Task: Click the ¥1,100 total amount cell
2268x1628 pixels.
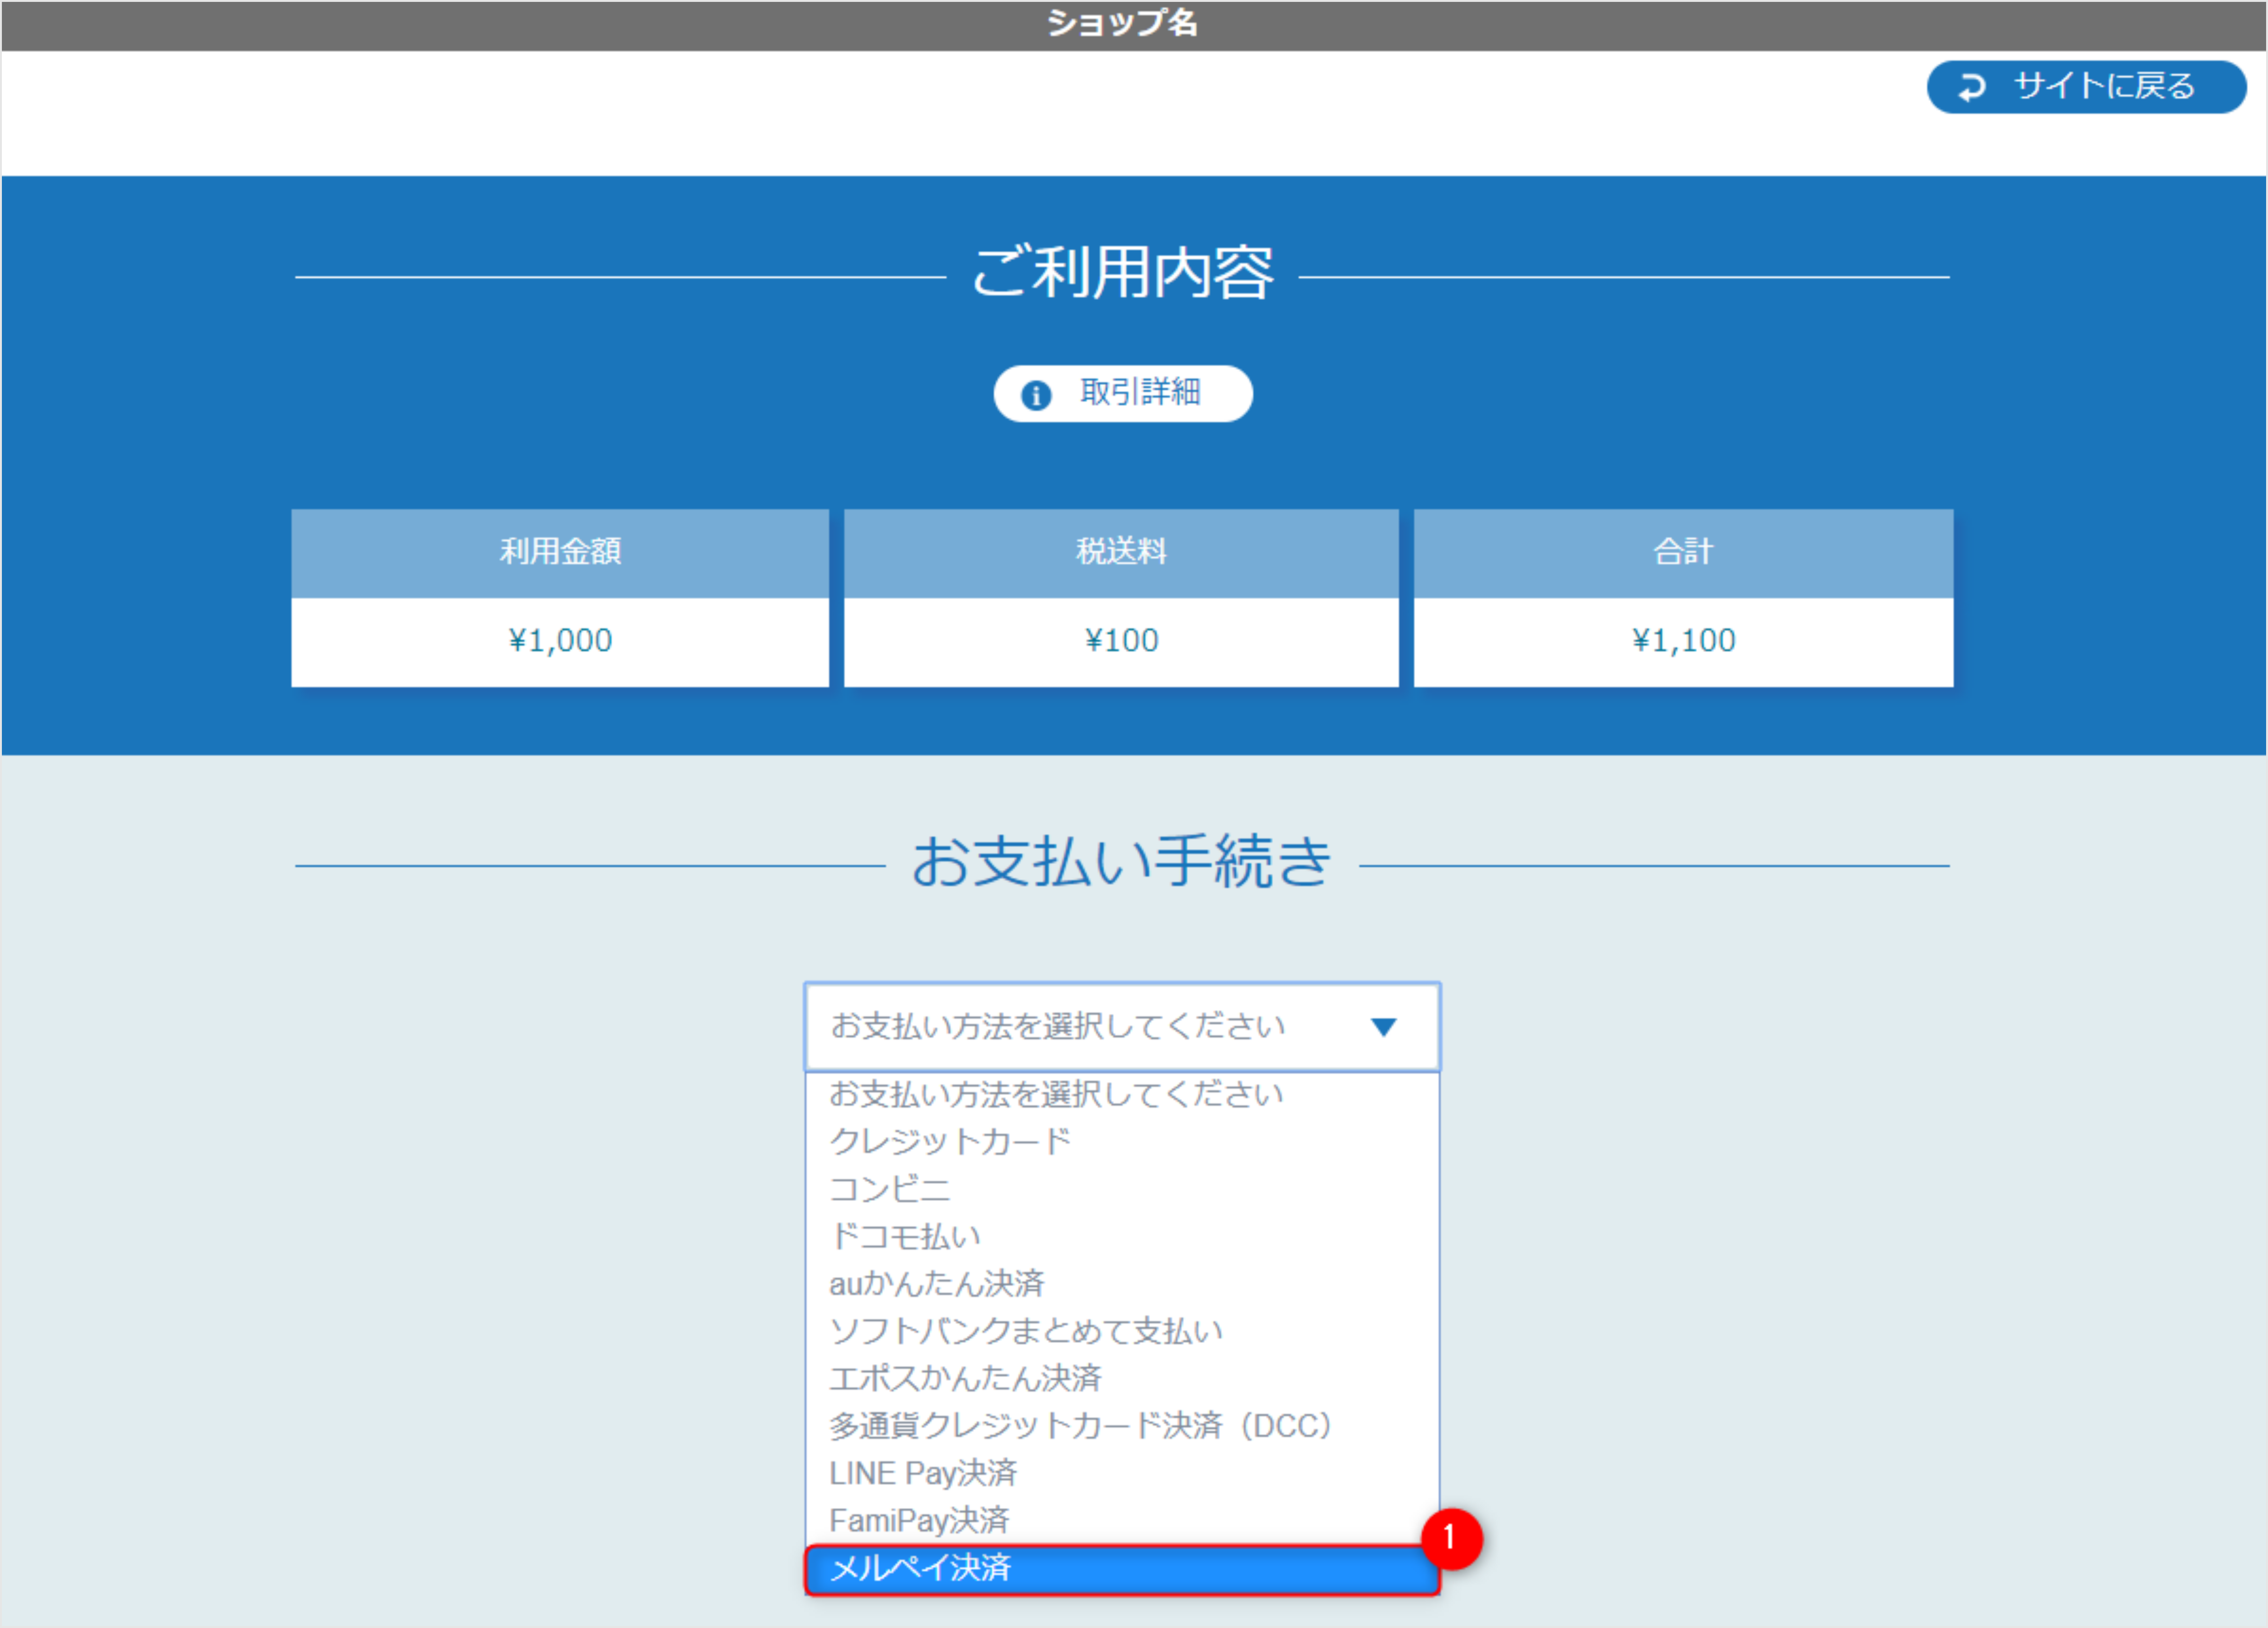Action: pyautogui.click(x=1683, y=640)
